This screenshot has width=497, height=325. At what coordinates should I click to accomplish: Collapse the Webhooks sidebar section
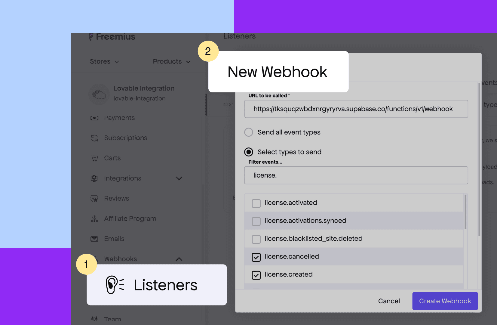pyautogui.click(x=179, y=259)
